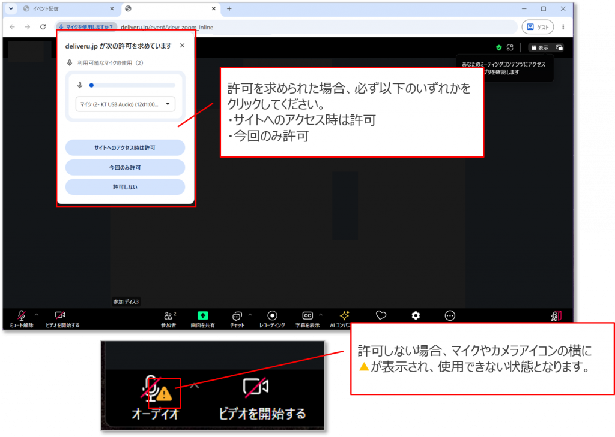Click the deliveru.jp address bar URL
Image resolution: width=615 pixels, height=437 pixels.
(167, 28)
